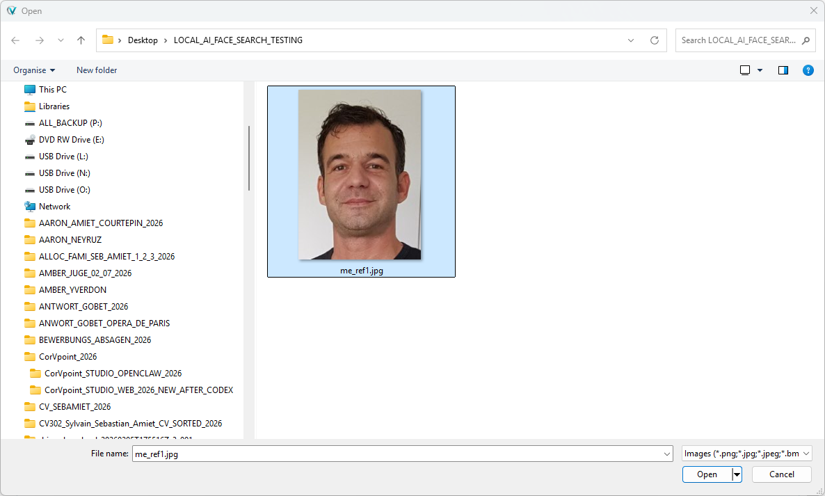
Task: Open the address bar history dropdown
Action: 631,40
